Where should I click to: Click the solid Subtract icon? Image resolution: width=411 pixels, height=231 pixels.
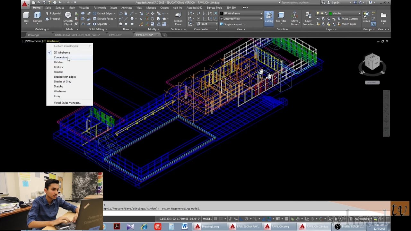(x=83, y=19)
